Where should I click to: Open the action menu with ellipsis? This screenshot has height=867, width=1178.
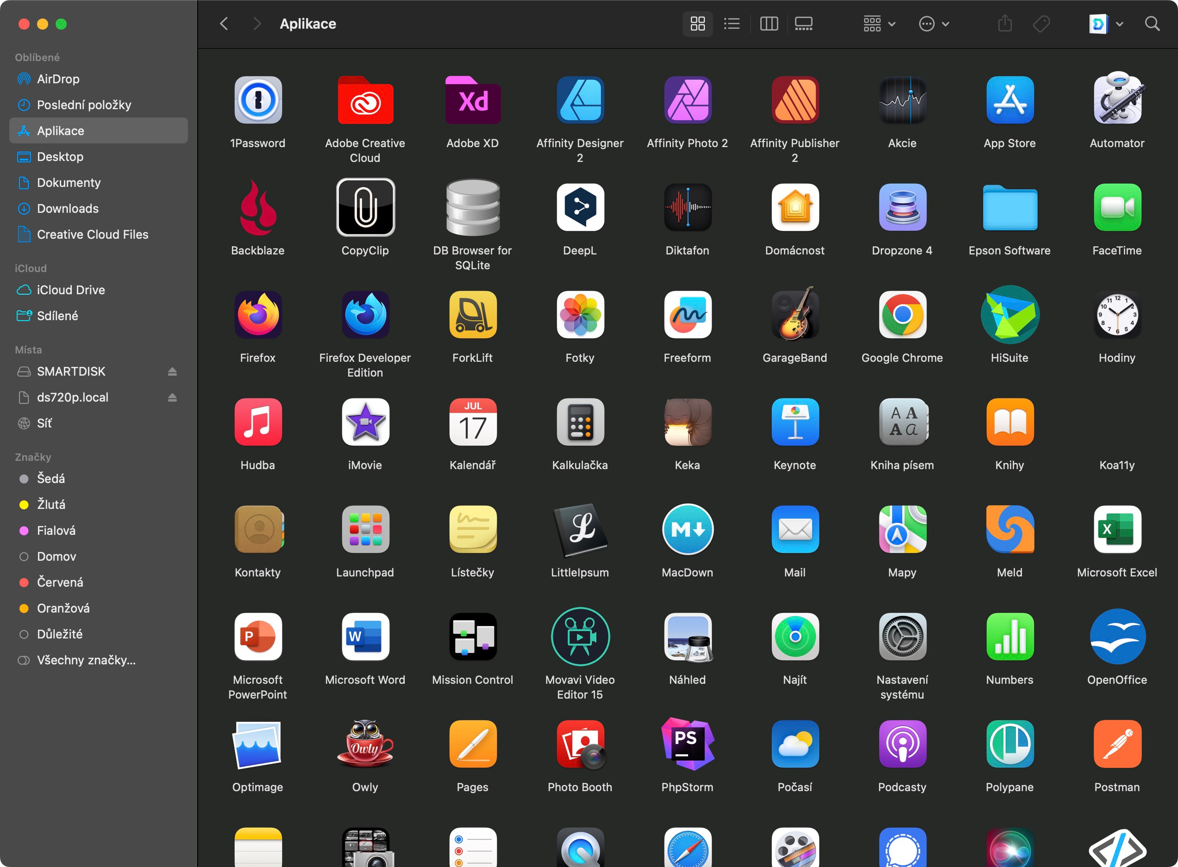[934, 24]
